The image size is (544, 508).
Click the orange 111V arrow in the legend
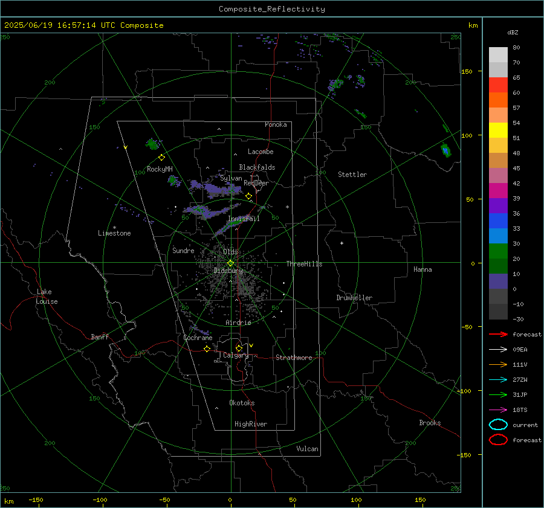(x=498, y=364)
